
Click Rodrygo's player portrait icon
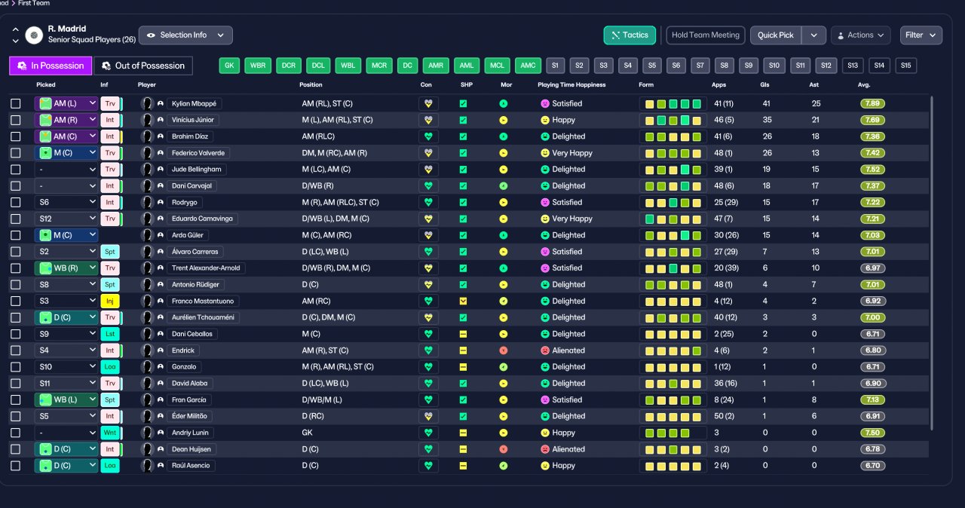tap(147, 202)
